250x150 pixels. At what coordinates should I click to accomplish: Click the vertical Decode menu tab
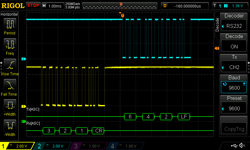point(217,25)
